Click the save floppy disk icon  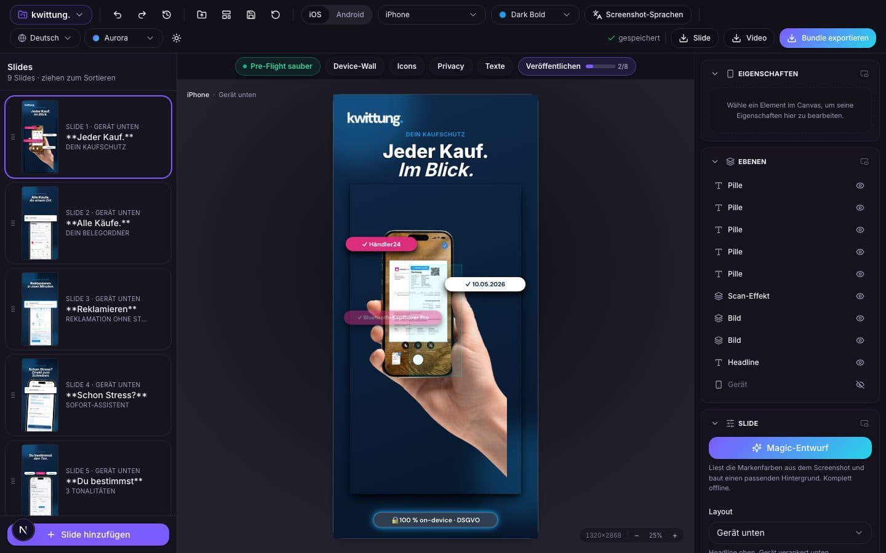(x=251, y=15)
